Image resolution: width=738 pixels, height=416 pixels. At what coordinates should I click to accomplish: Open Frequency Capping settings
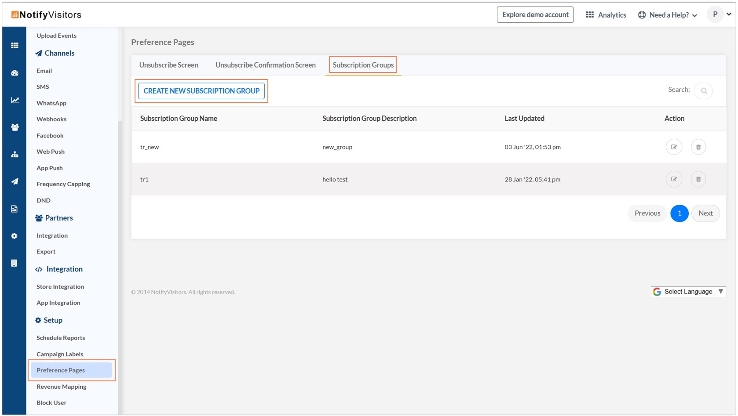[63, 184]
